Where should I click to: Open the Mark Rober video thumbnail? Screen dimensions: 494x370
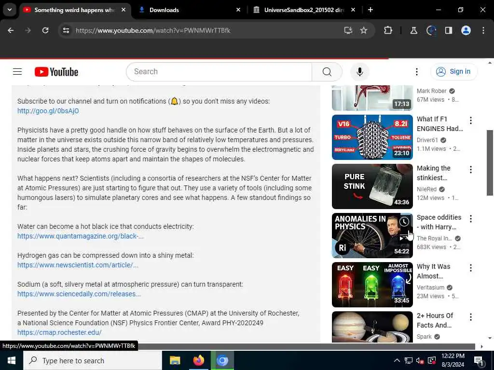[372, 98]
